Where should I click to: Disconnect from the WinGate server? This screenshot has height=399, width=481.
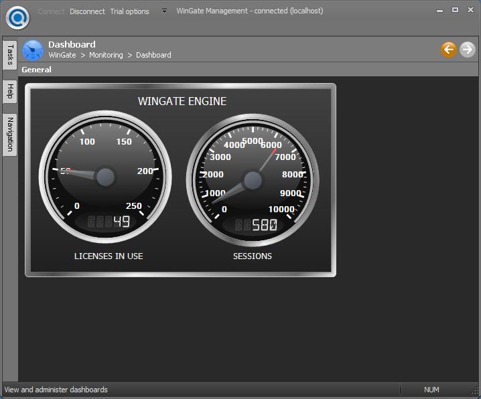(x=88, y=11)
